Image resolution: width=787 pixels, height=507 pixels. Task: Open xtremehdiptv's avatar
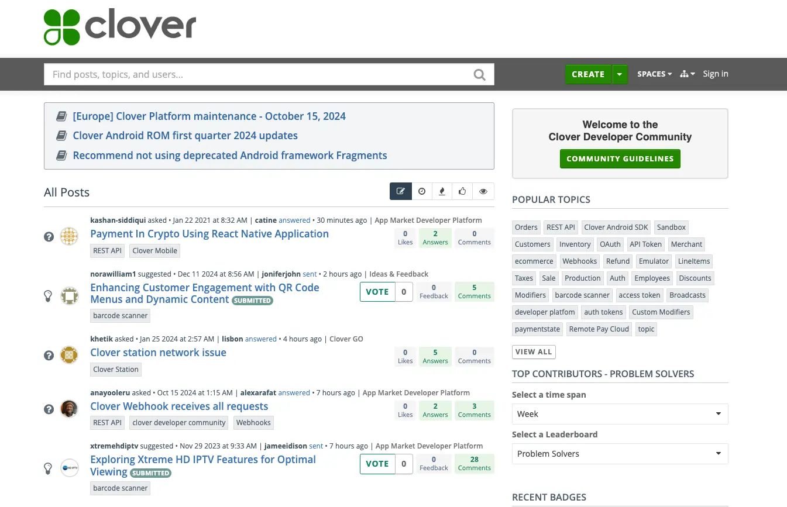(x=70, y=468)
